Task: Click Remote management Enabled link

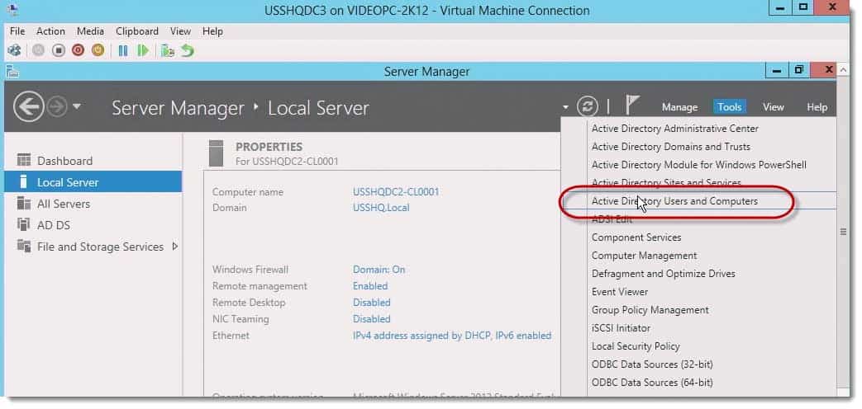Action: tap(370, 285)
